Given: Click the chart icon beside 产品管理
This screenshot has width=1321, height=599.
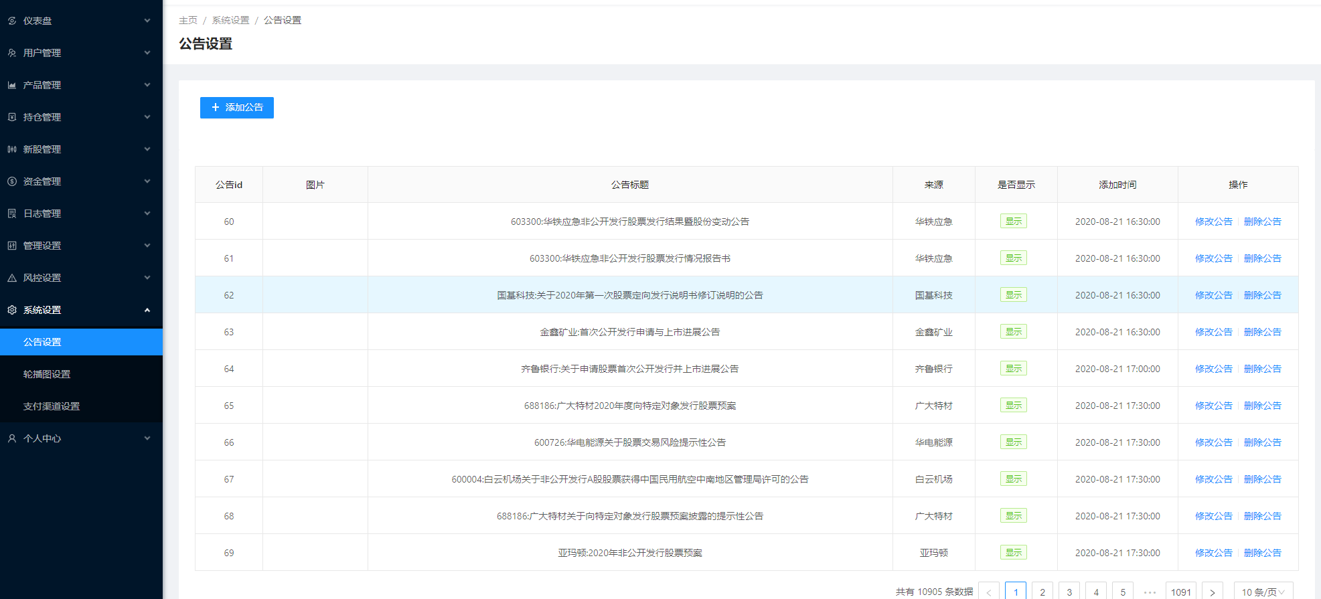Looking at the screenshot, I should click(x=12, y=85).
